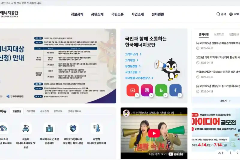Select the zero energy building icon
The width and height of the screenshot is (240, 160).
pos(49,128)
